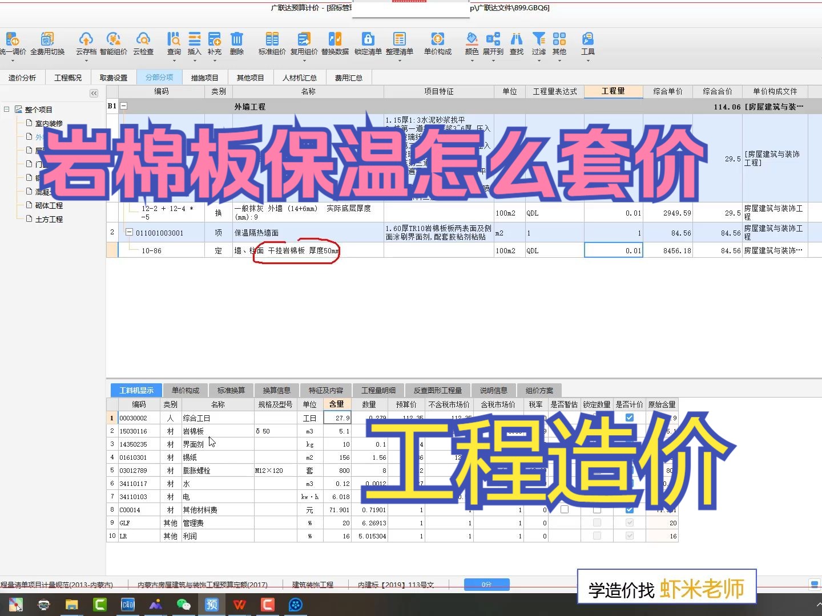Viewport: 822px width, 616px height.
Task: Open the dropdown arrow under 展开到
Action: (493, 60)
